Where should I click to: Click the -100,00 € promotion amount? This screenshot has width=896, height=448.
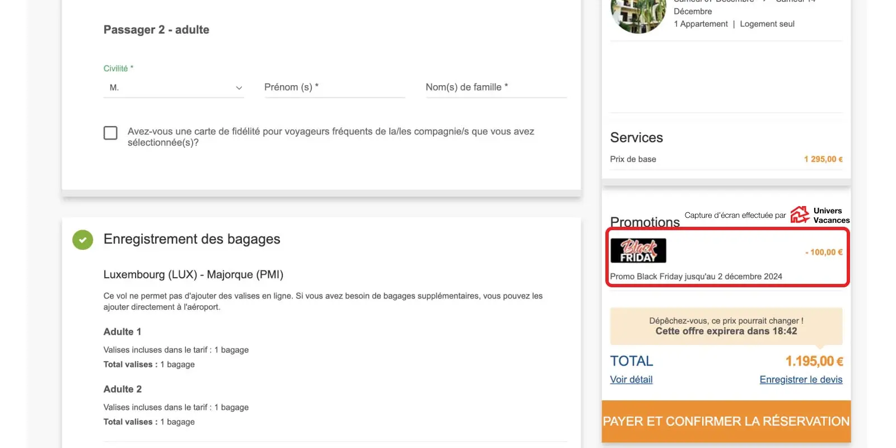point(824,253)
